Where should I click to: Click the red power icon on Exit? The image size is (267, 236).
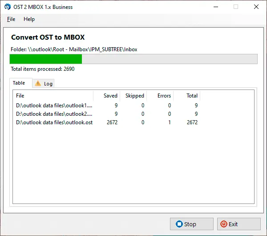click(223, 224)
